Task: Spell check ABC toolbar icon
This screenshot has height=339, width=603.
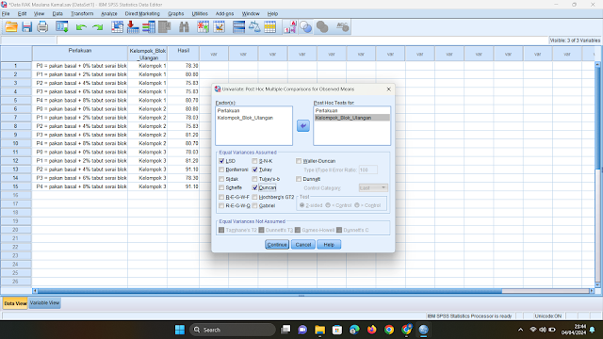Action: point(342,27)
